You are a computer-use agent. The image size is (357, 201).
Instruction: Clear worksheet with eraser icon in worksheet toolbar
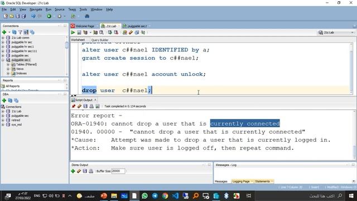(131, 32)
